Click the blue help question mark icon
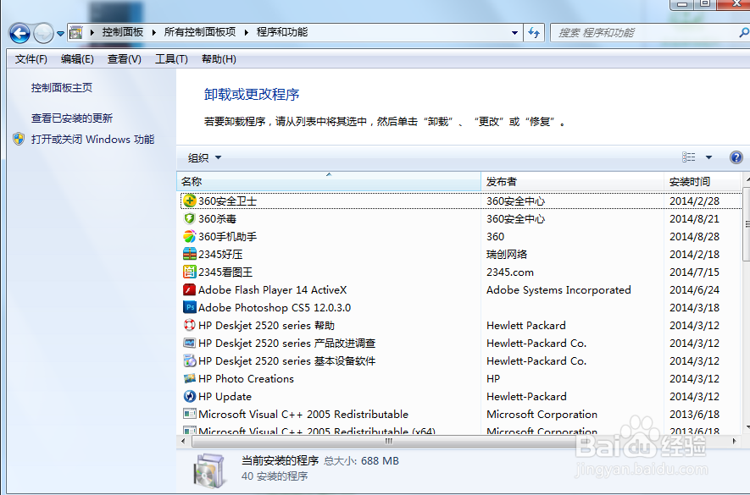The image size is (750, 495). [736, 157]
